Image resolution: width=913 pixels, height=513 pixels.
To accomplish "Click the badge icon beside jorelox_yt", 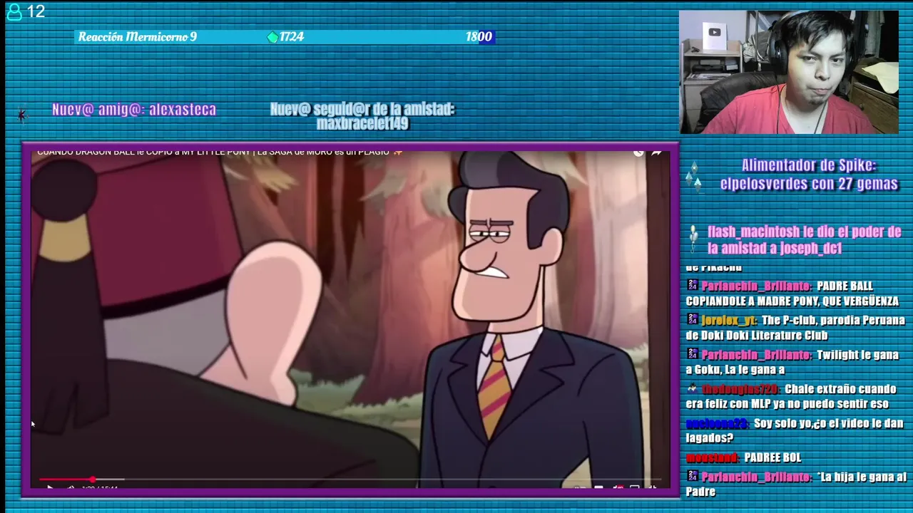I will (692, 319).
